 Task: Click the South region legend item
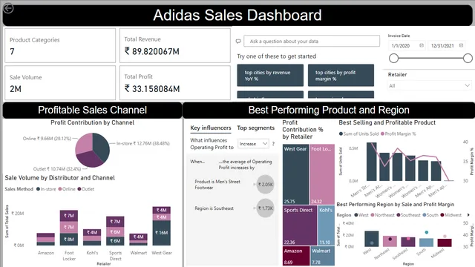pyautogui.click(x=430, y=215)
